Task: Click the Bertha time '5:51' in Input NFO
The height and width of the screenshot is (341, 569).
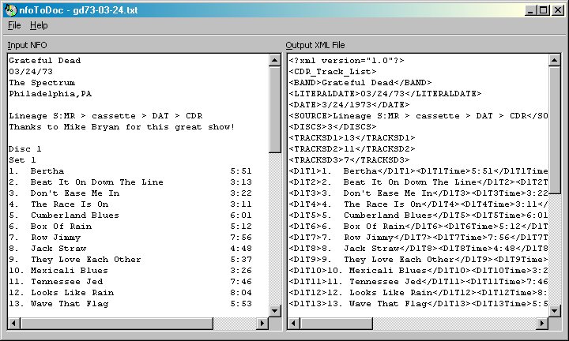Action: [x=241, y=171]
